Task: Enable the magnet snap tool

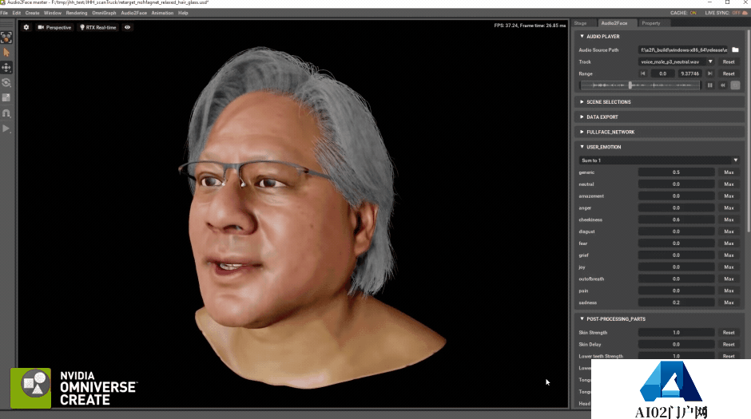Action: pyautogui.click(x=6, y=113)
